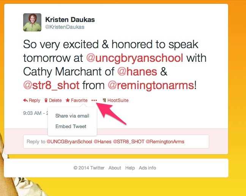The width and height of the screenshot is (246, 196).
Task: Focus the reply text input field
Action: 116,142
